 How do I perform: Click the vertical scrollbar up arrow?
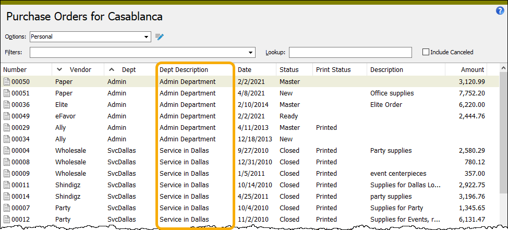tap(504, 68)
